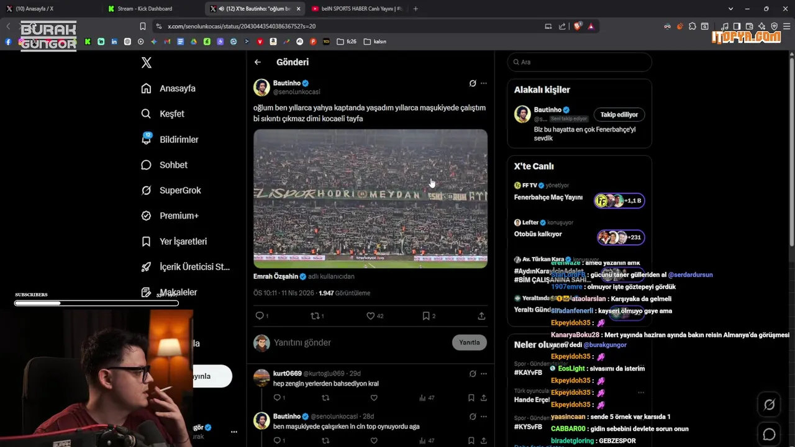Switch to beIN SPORTS HABER tab

pyautogui.click(x=357, y=9)
